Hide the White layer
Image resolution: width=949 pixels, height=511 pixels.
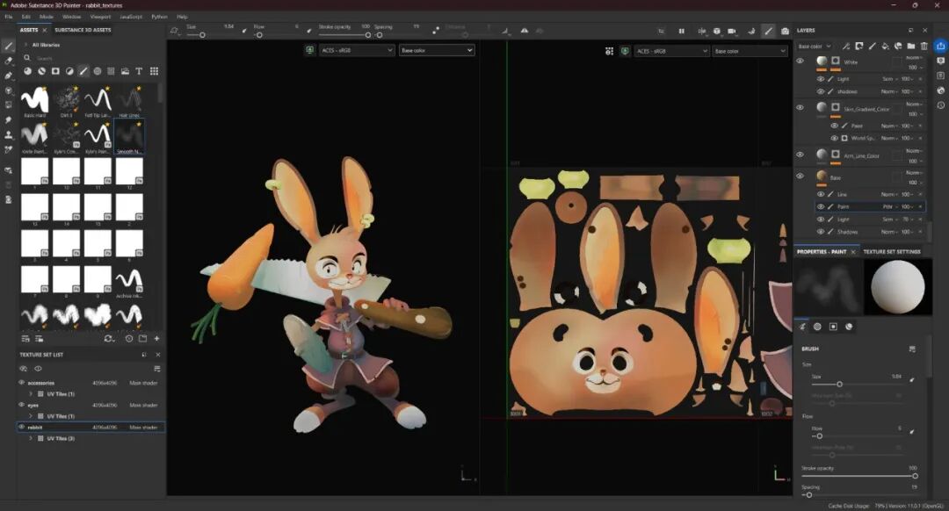coord(800,61)
